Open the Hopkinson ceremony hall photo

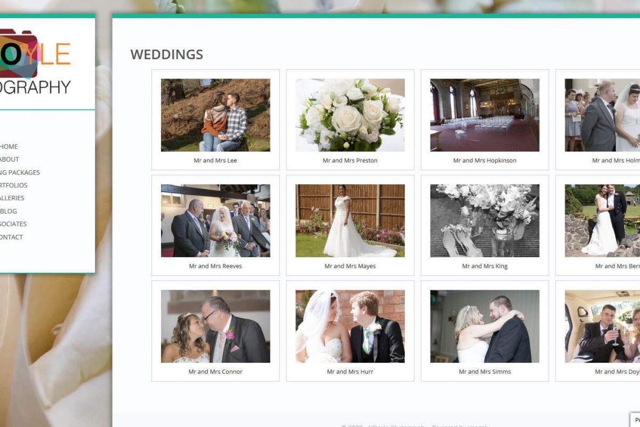(485, 115)
